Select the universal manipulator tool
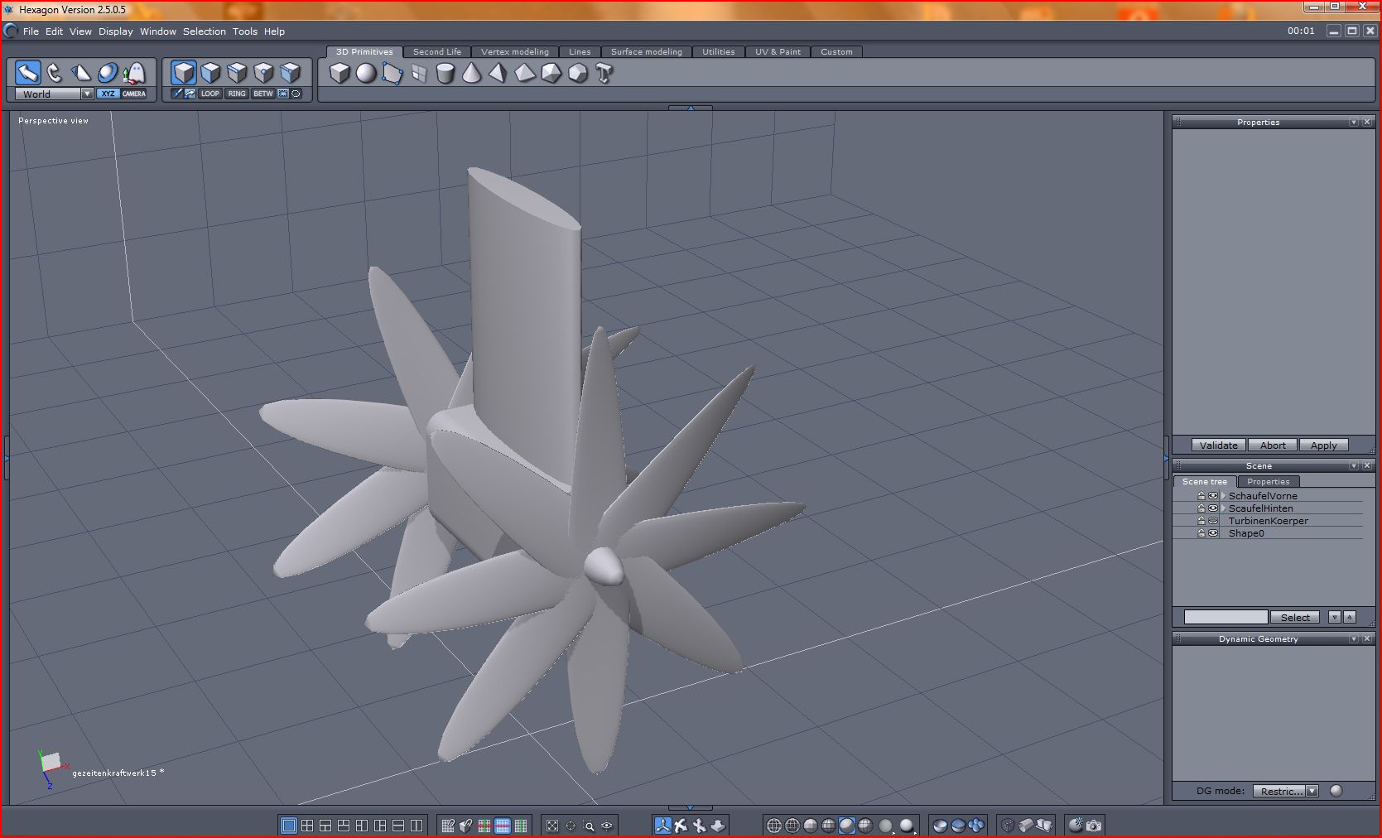 [x=107, y=73]
